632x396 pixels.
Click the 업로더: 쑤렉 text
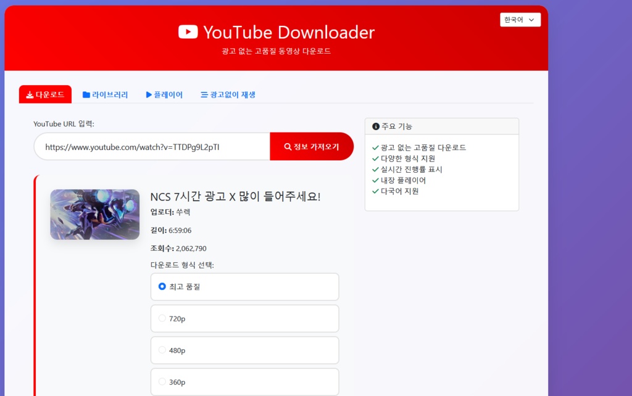point(170,212)
